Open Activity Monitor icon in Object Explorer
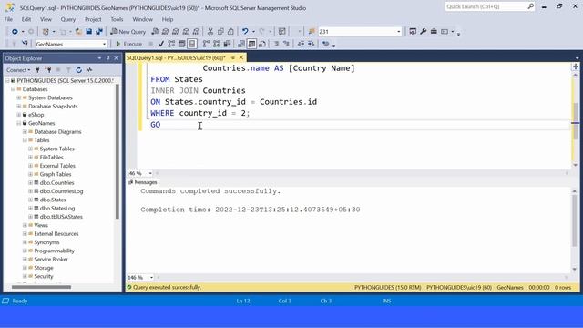Viewport: 583px width, 328px height. [89, 70]
